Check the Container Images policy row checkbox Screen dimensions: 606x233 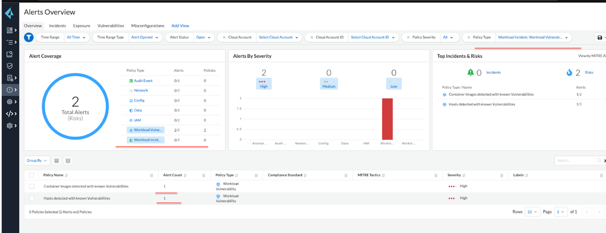(x=32, y=186)
